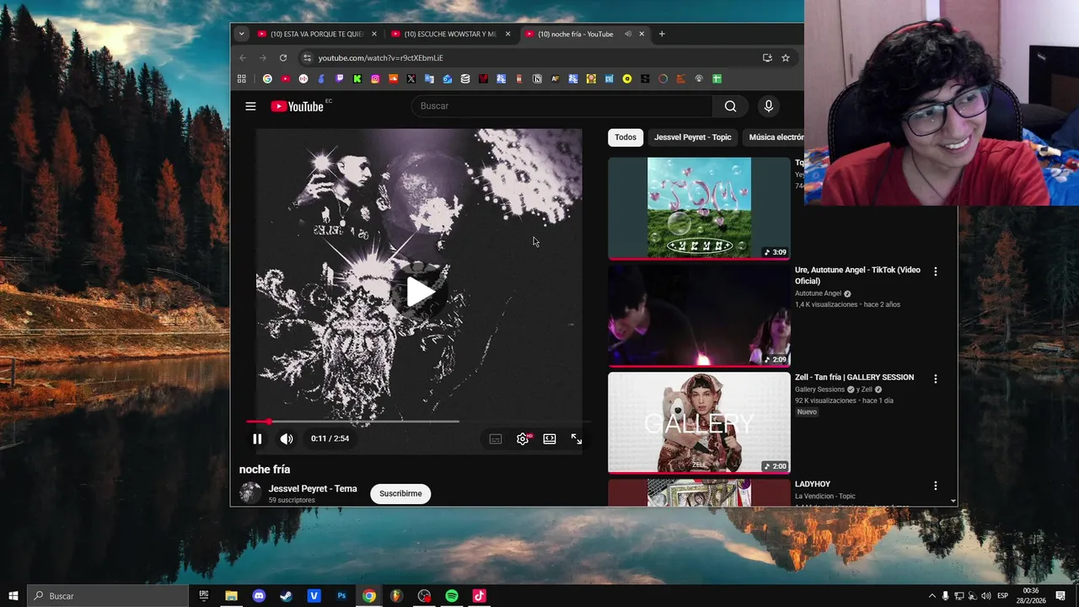The image size is (1079, 607).
Task: Open the Jessvel Peyret channel avatar
Action: 250,493
